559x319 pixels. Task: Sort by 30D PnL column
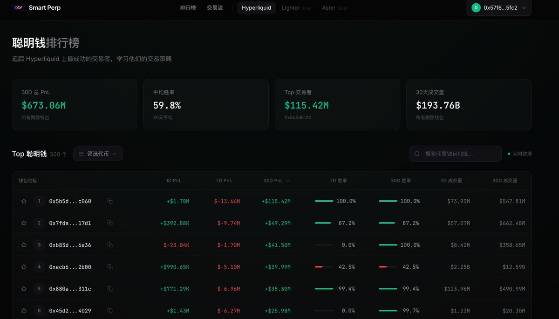pos(277,181)
